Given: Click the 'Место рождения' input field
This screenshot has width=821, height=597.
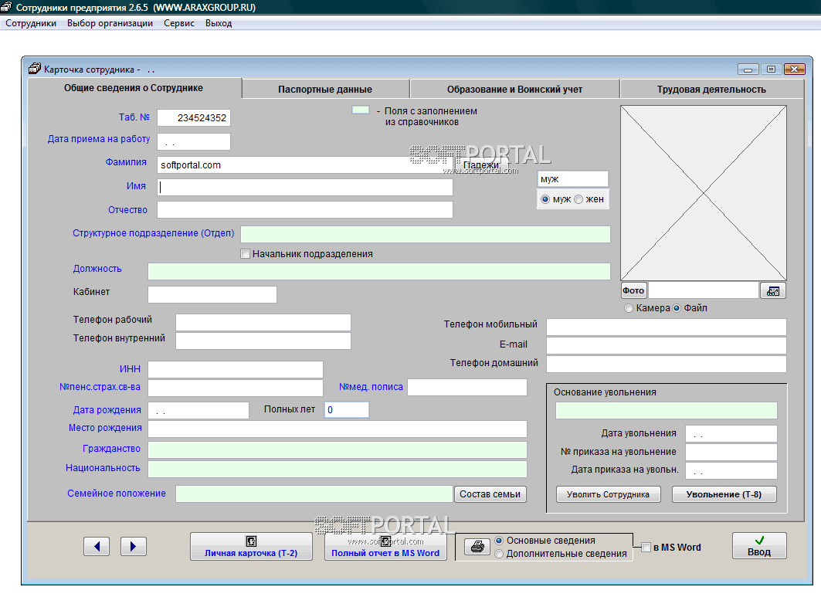Looking at the screenshot, I should (x=338, y=429).
